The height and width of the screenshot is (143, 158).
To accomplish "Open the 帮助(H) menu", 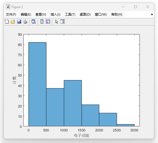I will pos(117,15).
